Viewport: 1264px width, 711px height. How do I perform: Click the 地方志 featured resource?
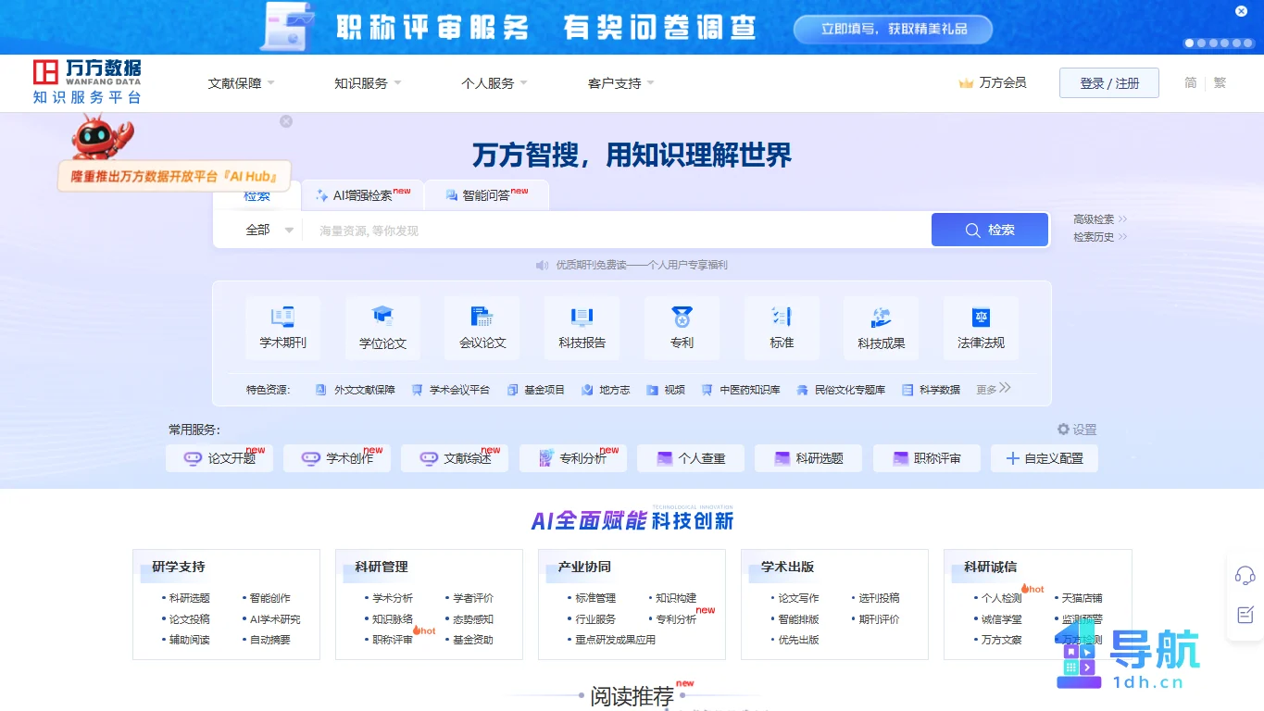click(x=606, y=390)
